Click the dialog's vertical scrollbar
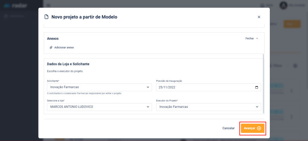 (x=263, y=84)
